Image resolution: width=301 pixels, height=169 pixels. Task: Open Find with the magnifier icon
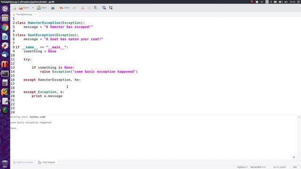click(104, 8)
